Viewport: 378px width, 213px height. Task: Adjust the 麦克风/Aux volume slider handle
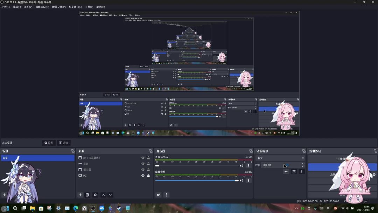157,166
